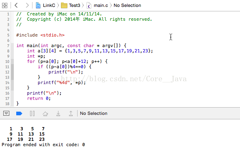Click line number 14 in the gutter
The image size is (240, 149).
pyautogui.click(x=7, y=83)
